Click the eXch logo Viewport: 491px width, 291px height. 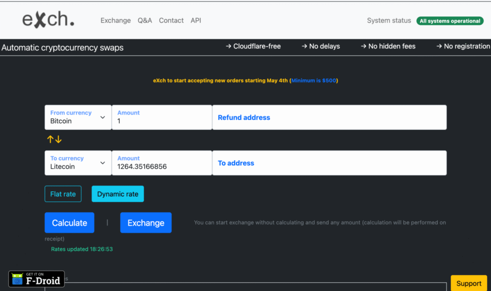click(48, 20)
